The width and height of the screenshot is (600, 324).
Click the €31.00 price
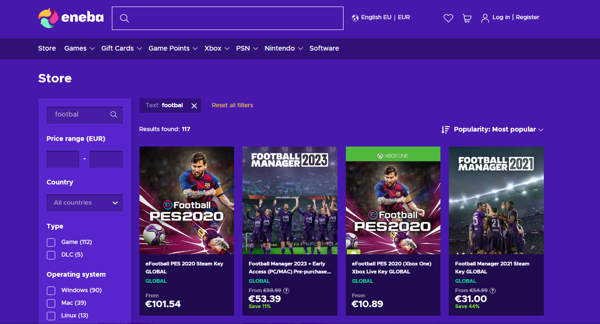pyautogui.click(x=471, y=299)
